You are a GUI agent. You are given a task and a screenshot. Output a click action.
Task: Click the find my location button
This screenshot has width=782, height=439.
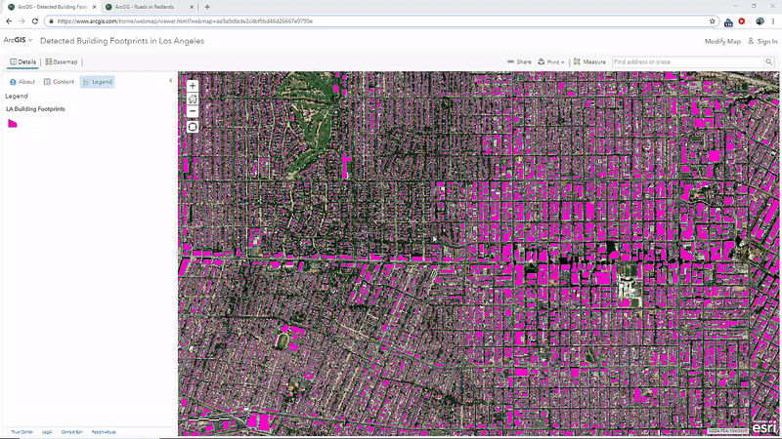(193, 127)
